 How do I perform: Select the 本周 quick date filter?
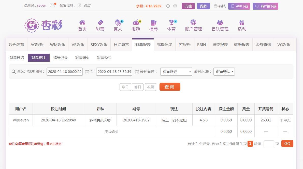(x=150, y=87)
